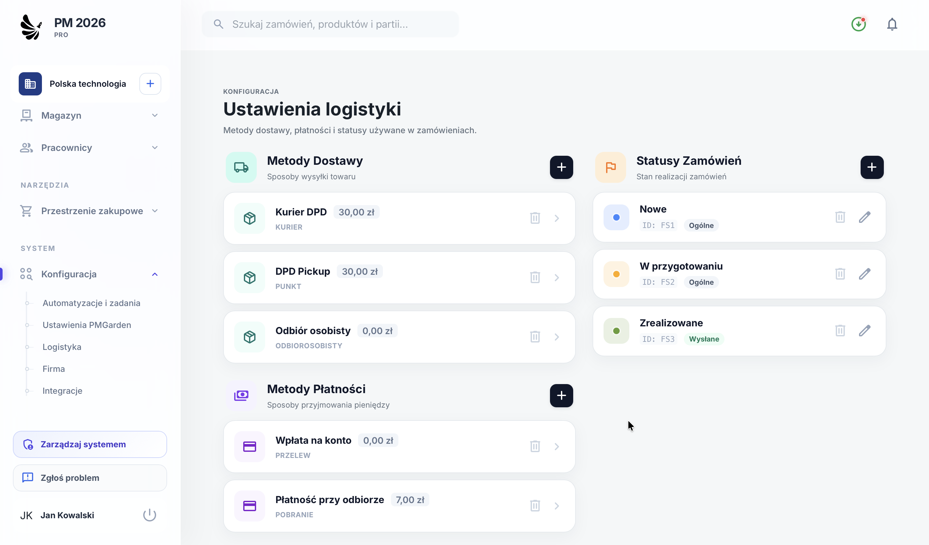This screenshot has height=545, width=929.
Task: Click the Statusy Zamówień flag icon
Action: click(x=611, y=167)
